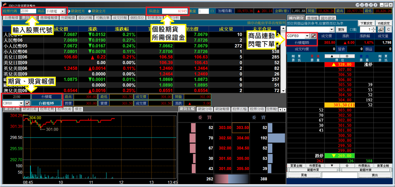Open the 價差 chart tab
This screenshot has width=395, height=187.
(x=78, y=109)
